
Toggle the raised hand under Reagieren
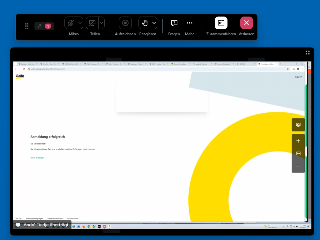(x=145, y=23)
